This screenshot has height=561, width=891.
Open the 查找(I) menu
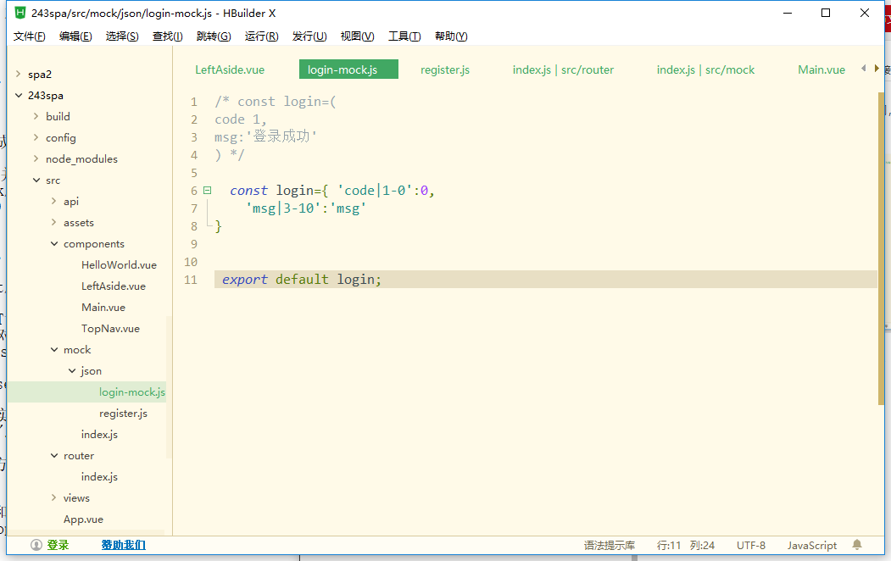168,36
